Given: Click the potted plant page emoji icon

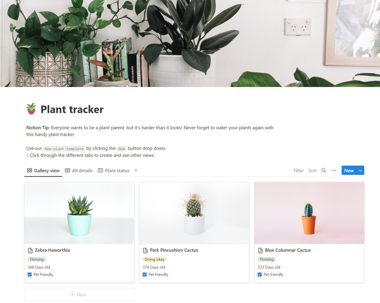Looking at the screenshot, I should pyautogui.click(x=31, y=109).
